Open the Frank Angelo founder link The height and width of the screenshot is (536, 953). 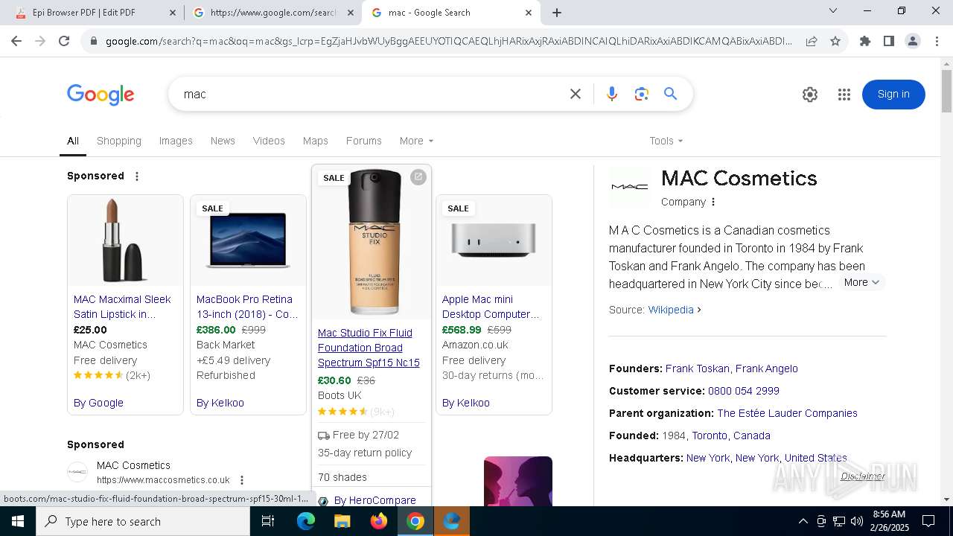766,368
